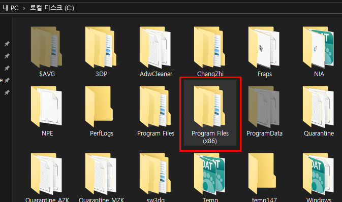Click the 내 PC breadcrumb in address bar
The height and width of the screenshot is (202, 342).
point(11,8)
